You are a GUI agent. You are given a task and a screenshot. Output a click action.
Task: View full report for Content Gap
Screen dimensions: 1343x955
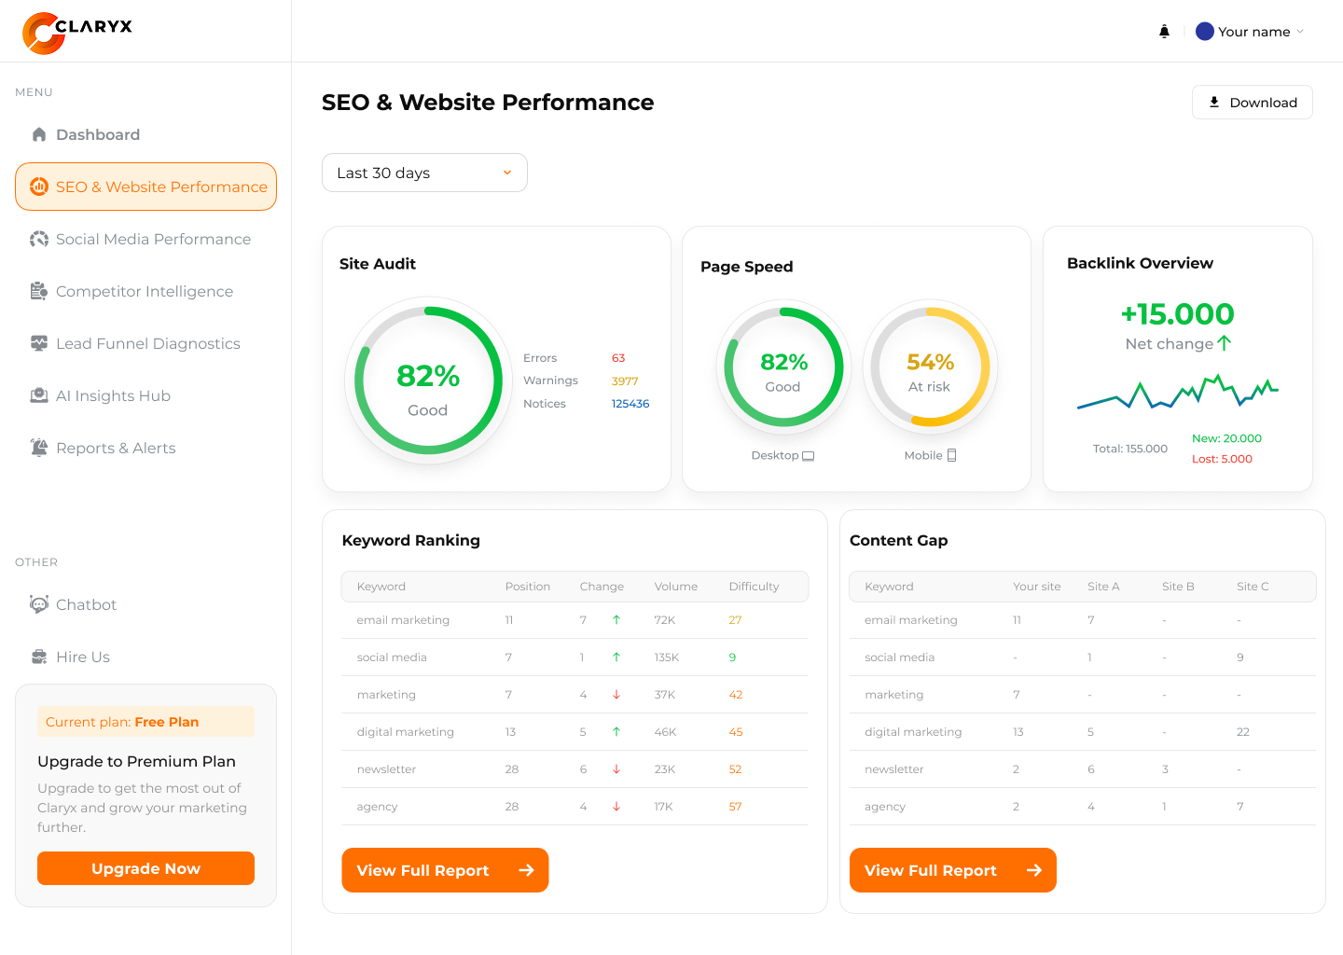(x=952, y=870)
